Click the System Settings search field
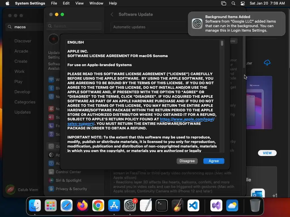Viewport: 290px width, 217px height. click(74, 26)
